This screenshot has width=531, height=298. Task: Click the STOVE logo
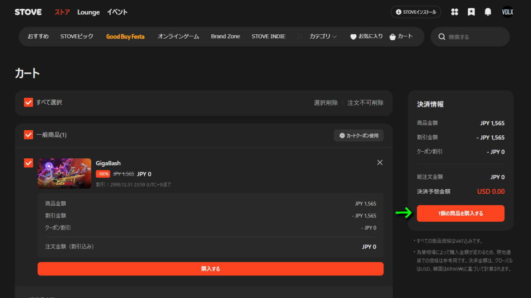[x=28, y=12]
